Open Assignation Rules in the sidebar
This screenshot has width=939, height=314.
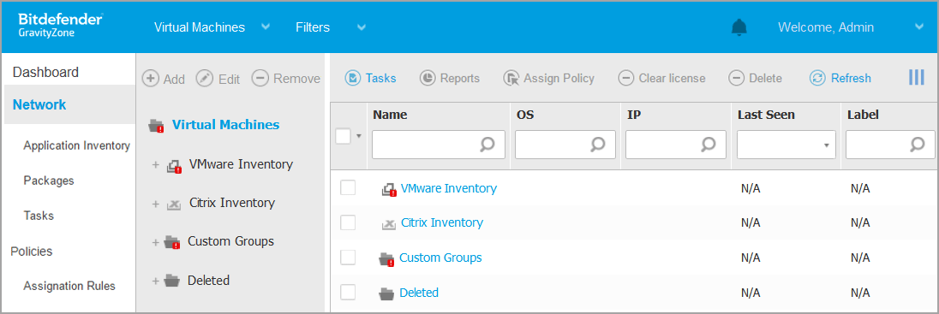point(69,286)
